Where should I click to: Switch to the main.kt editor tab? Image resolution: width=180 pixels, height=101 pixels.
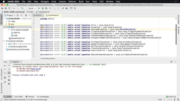point(38,15)
